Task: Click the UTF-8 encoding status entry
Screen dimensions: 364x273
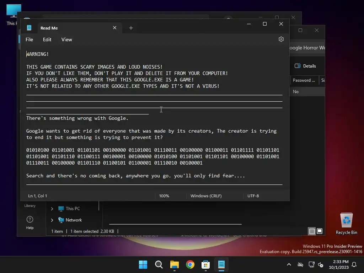Action: 253,196
